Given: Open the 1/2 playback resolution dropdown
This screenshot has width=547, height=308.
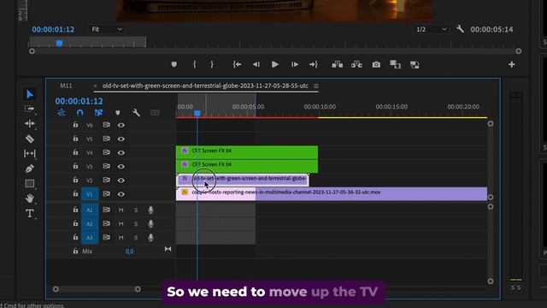Looking at the screenshot, I should coord(431,29).
